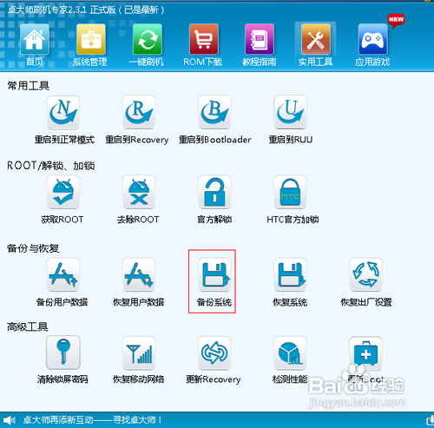
Task: Click the 重启到正常模式 label
Action: pyautogui.click(x=64, y=140)
